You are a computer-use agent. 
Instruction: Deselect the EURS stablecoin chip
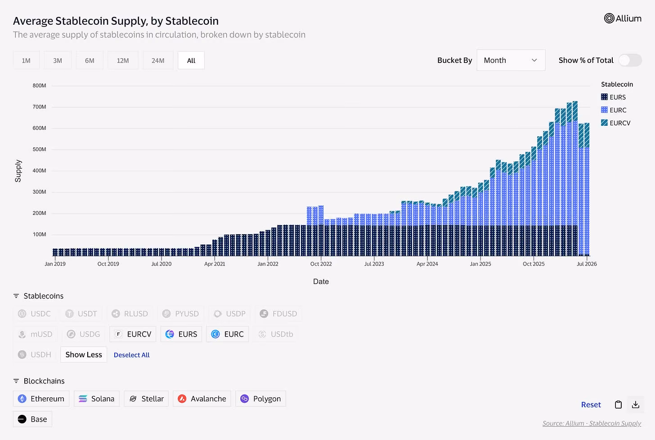(181, 334)
